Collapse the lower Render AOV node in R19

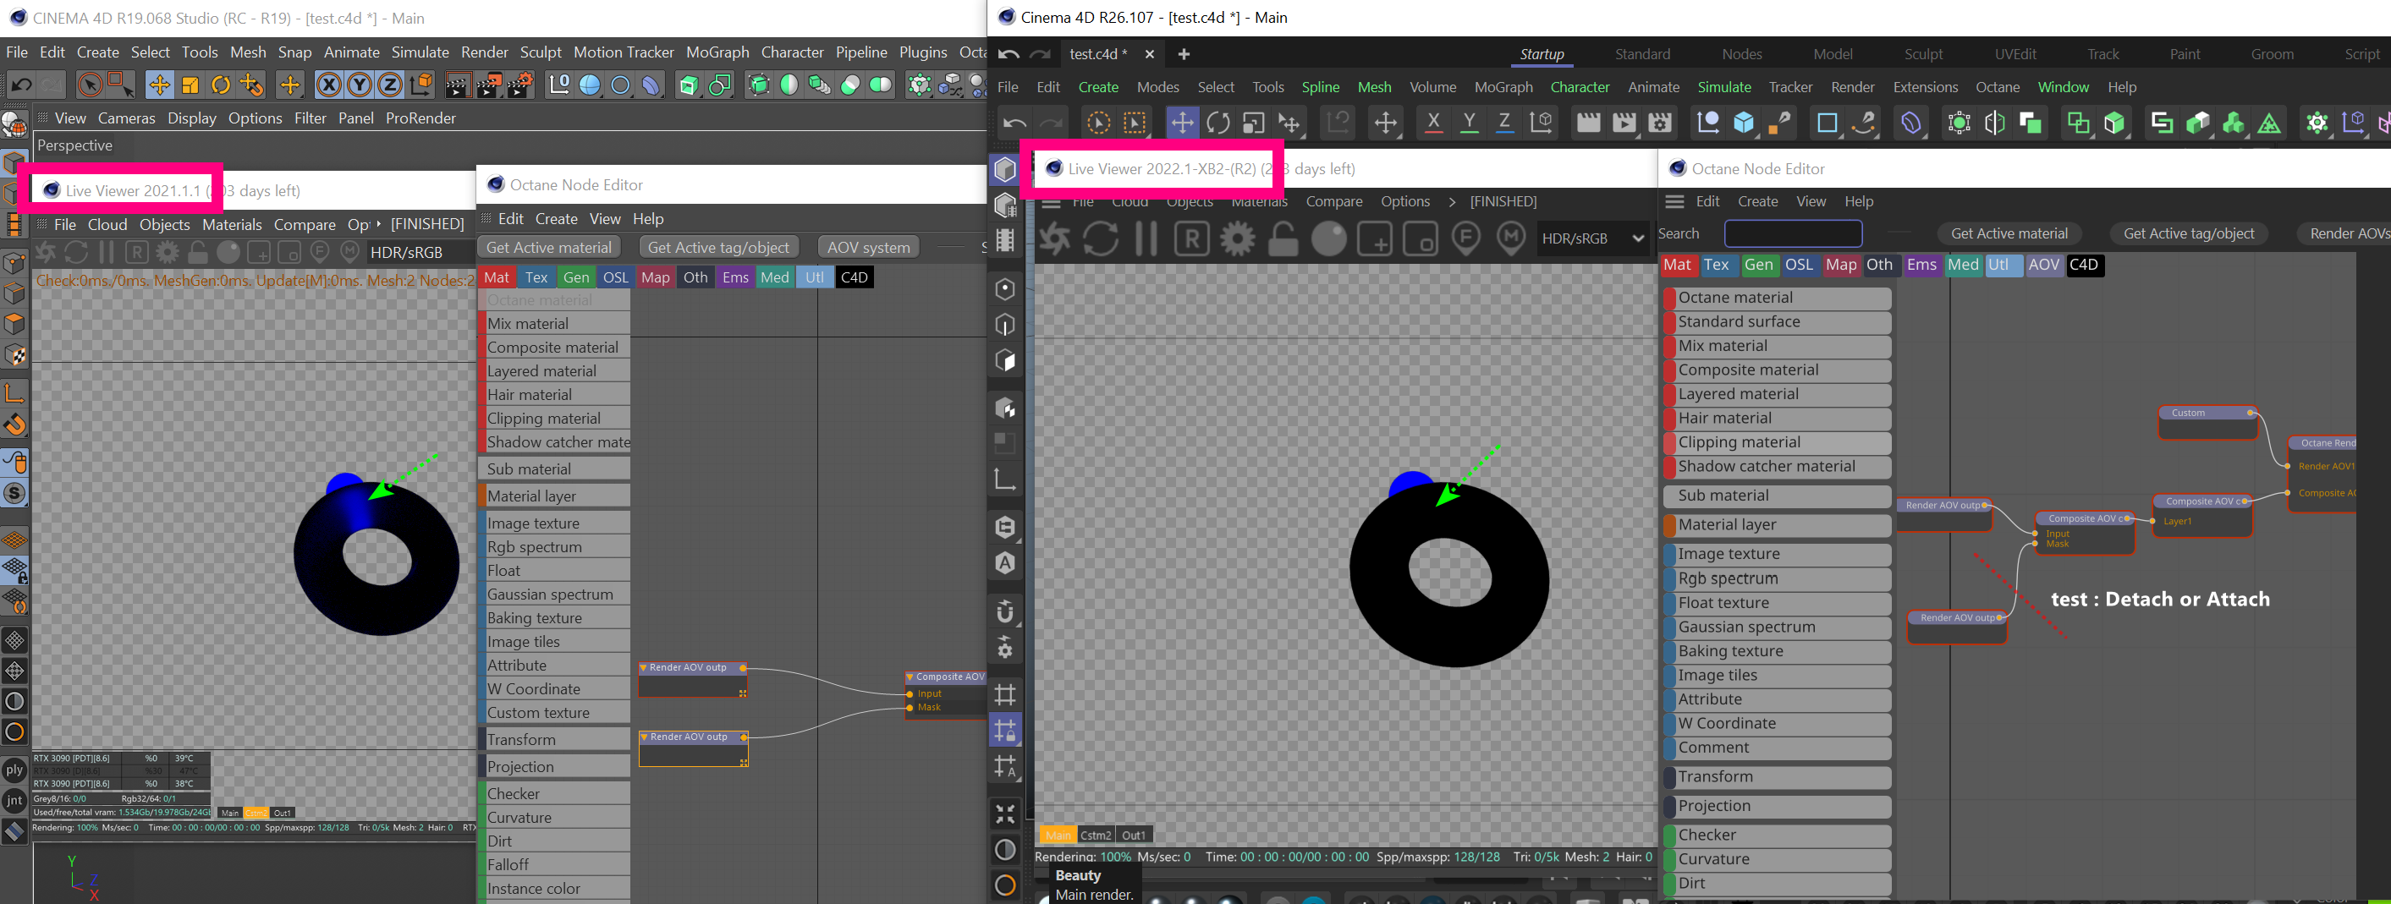pyautogui.click(x=643, y=737)
